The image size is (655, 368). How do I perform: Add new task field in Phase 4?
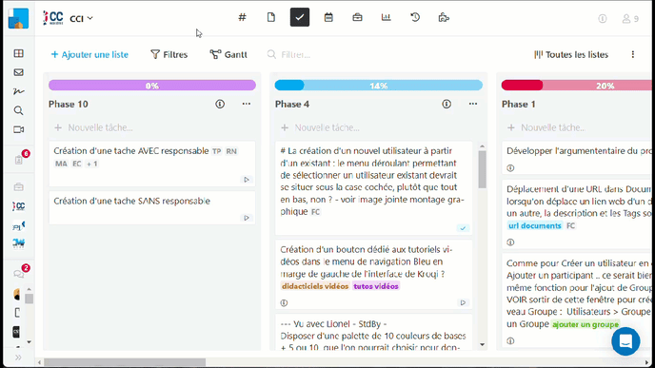click(379, 127)
